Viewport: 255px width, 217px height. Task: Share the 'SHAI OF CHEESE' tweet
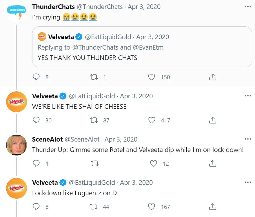tap(212, 120)
